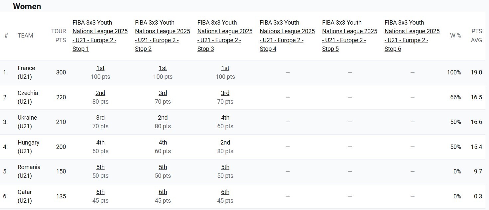489x210 pixels.
Task: Click the PTS AVG column header
Action: [x=476, y=36]
